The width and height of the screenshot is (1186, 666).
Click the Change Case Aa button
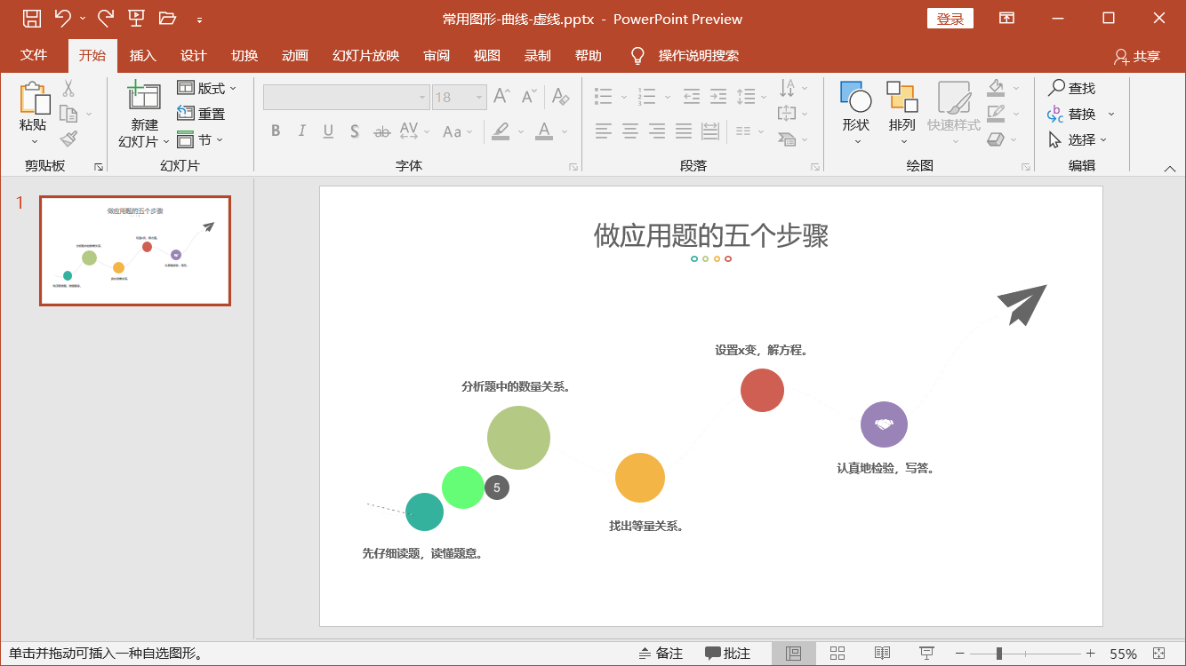coord(457,131)
